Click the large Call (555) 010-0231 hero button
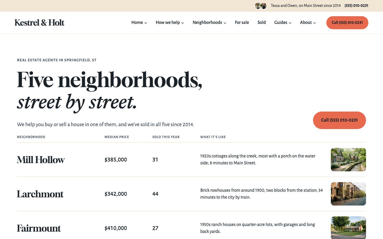383x239 pixels. (x=339, y=120)
